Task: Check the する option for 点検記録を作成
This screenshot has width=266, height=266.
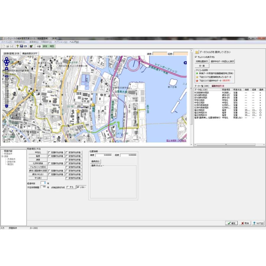Action: click(x=68, y=187)
